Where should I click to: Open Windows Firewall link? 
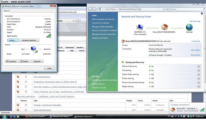click(x=99, y=88)
